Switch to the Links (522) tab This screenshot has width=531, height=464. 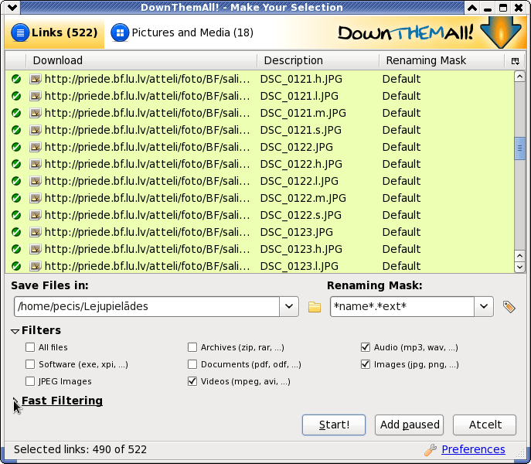55,32
